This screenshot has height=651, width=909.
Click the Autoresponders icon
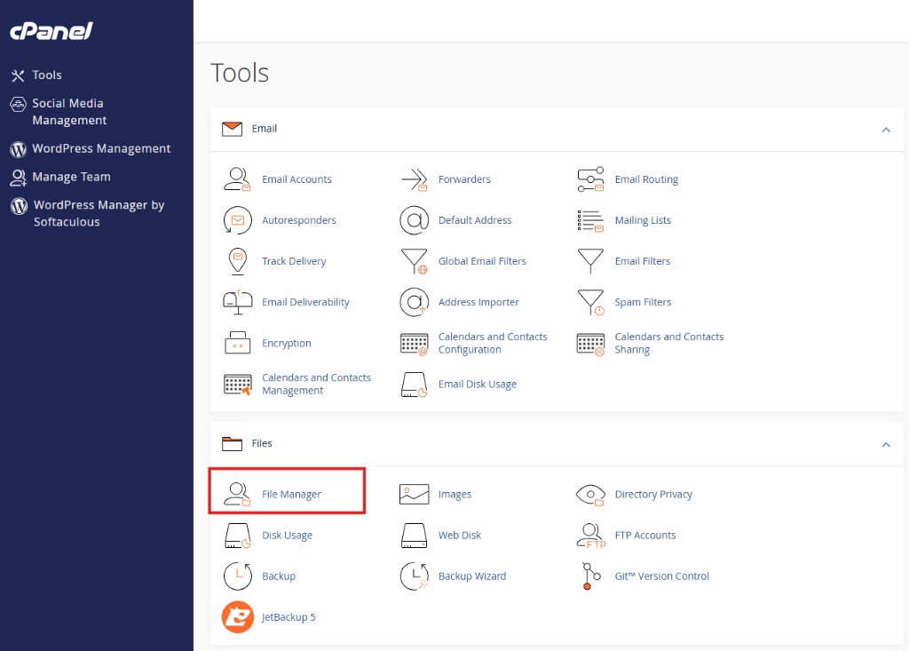tap(237, 220)
